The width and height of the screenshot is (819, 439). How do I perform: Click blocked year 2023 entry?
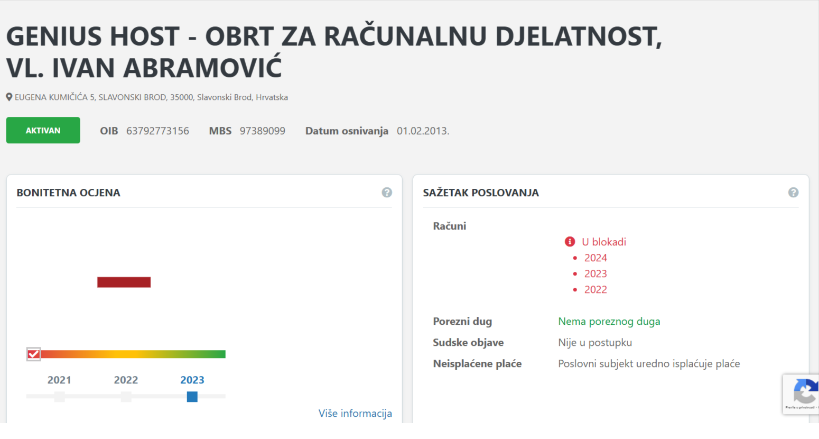coord(595,273)
